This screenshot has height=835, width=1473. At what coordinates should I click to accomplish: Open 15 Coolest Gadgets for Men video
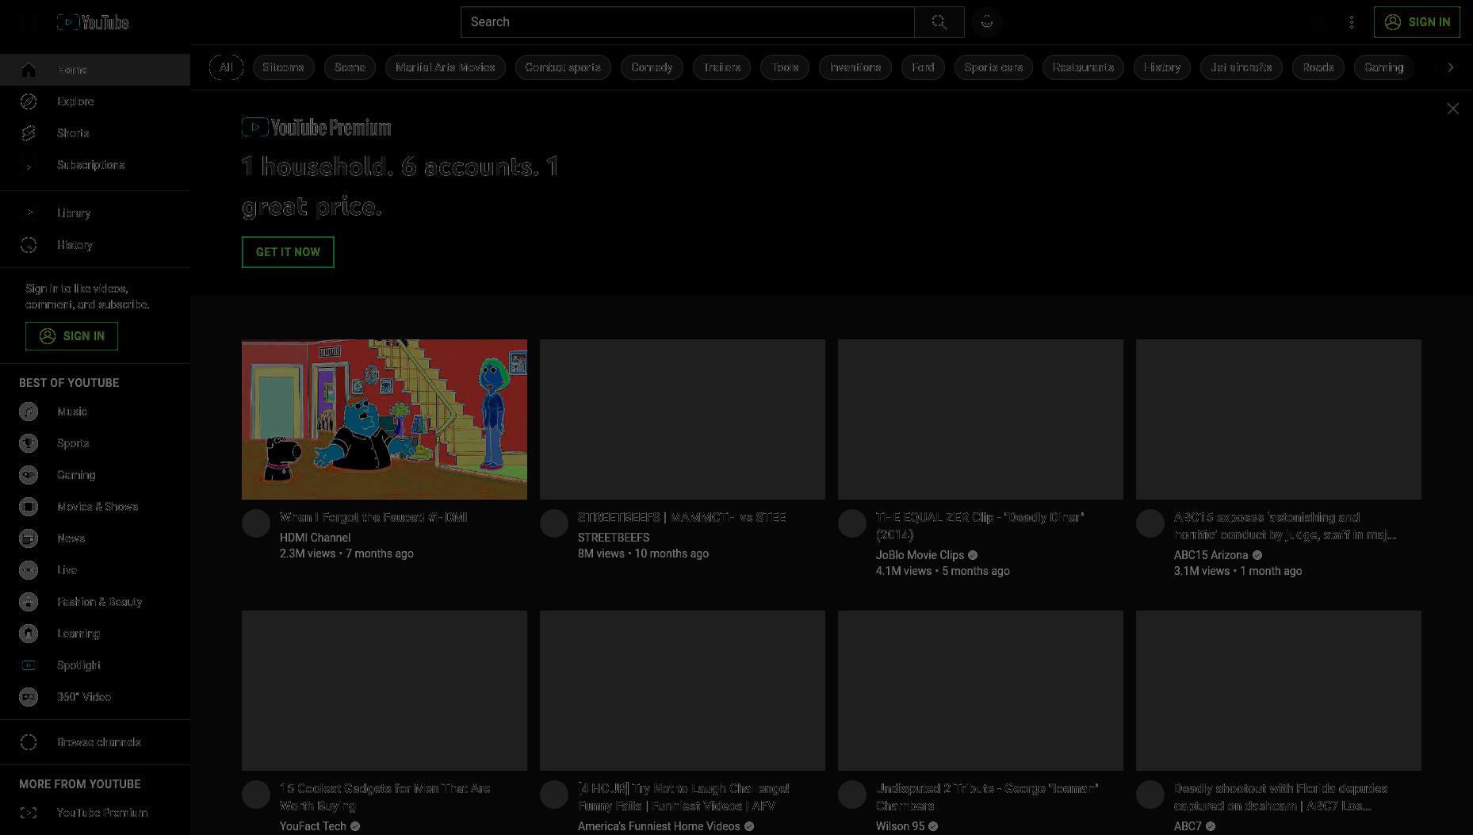pos(385,797)
